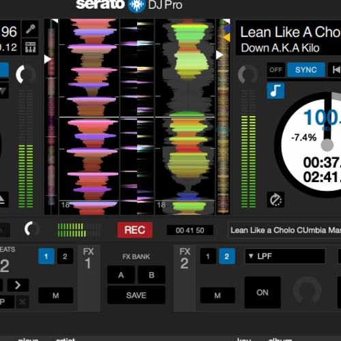
Task: Turn the LPF effect ON
Action: coord(263,293)
